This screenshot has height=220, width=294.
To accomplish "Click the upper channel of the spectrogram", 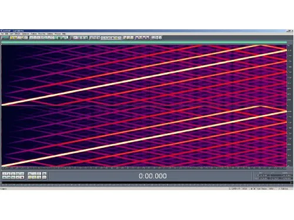I will [144, 75].
